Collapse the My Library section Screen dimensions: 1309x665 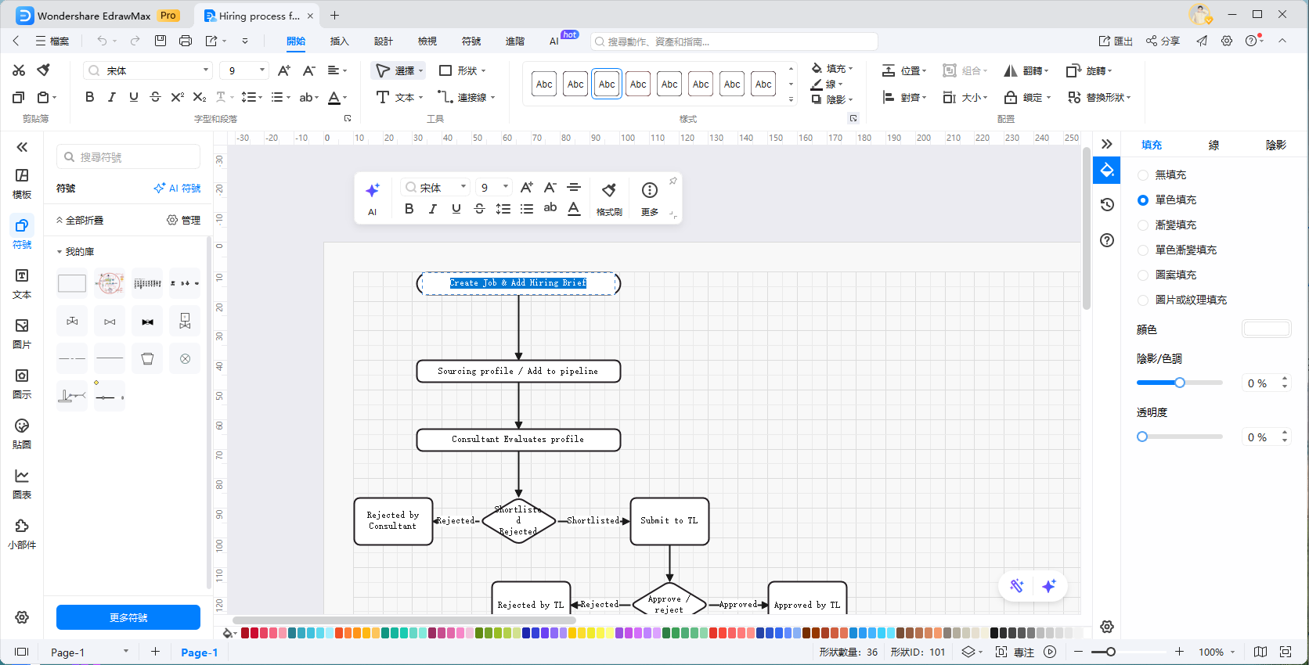(59, 252)
